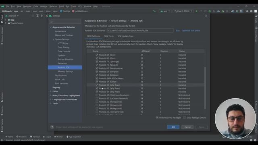Open the Pixel device selector dropdown
Image resolution: width=258 pixels, height=145 pixels.
[183, 11]
